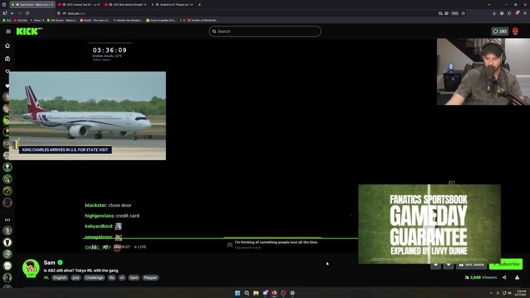
Task: Open the red user avatar menu
Action: point(515,31)
